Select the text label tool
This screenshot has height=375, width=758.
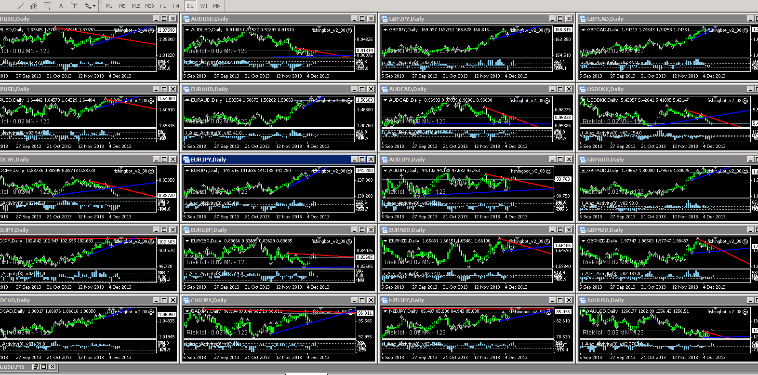(x=74, y=6)
